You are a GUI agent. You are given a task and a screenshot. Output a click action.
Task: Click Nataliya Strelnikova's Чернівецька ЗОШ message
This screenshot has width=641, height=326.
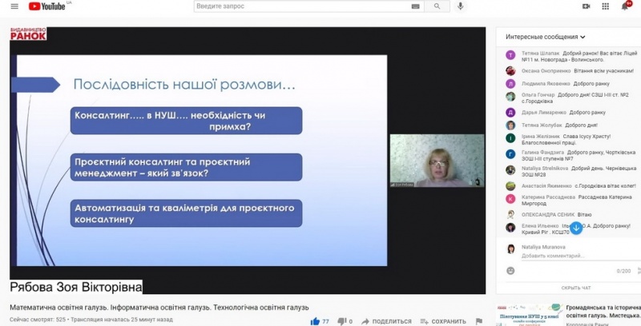click(579, 172)
